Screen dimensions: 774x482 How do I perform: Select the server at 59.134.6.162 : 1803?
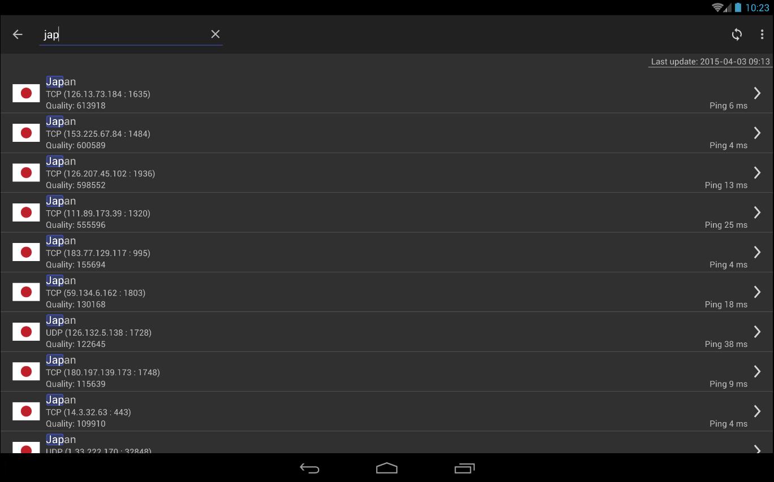[x=387, y=292]
